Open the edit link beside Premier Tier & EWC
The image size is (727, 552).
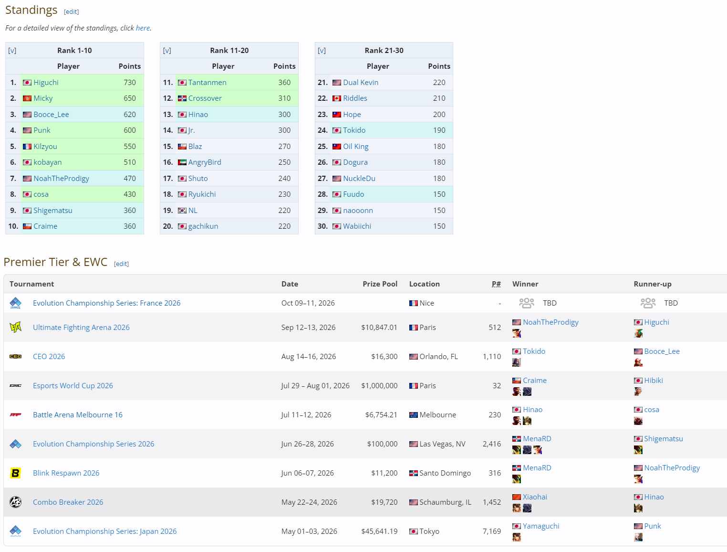click(121, 264)
